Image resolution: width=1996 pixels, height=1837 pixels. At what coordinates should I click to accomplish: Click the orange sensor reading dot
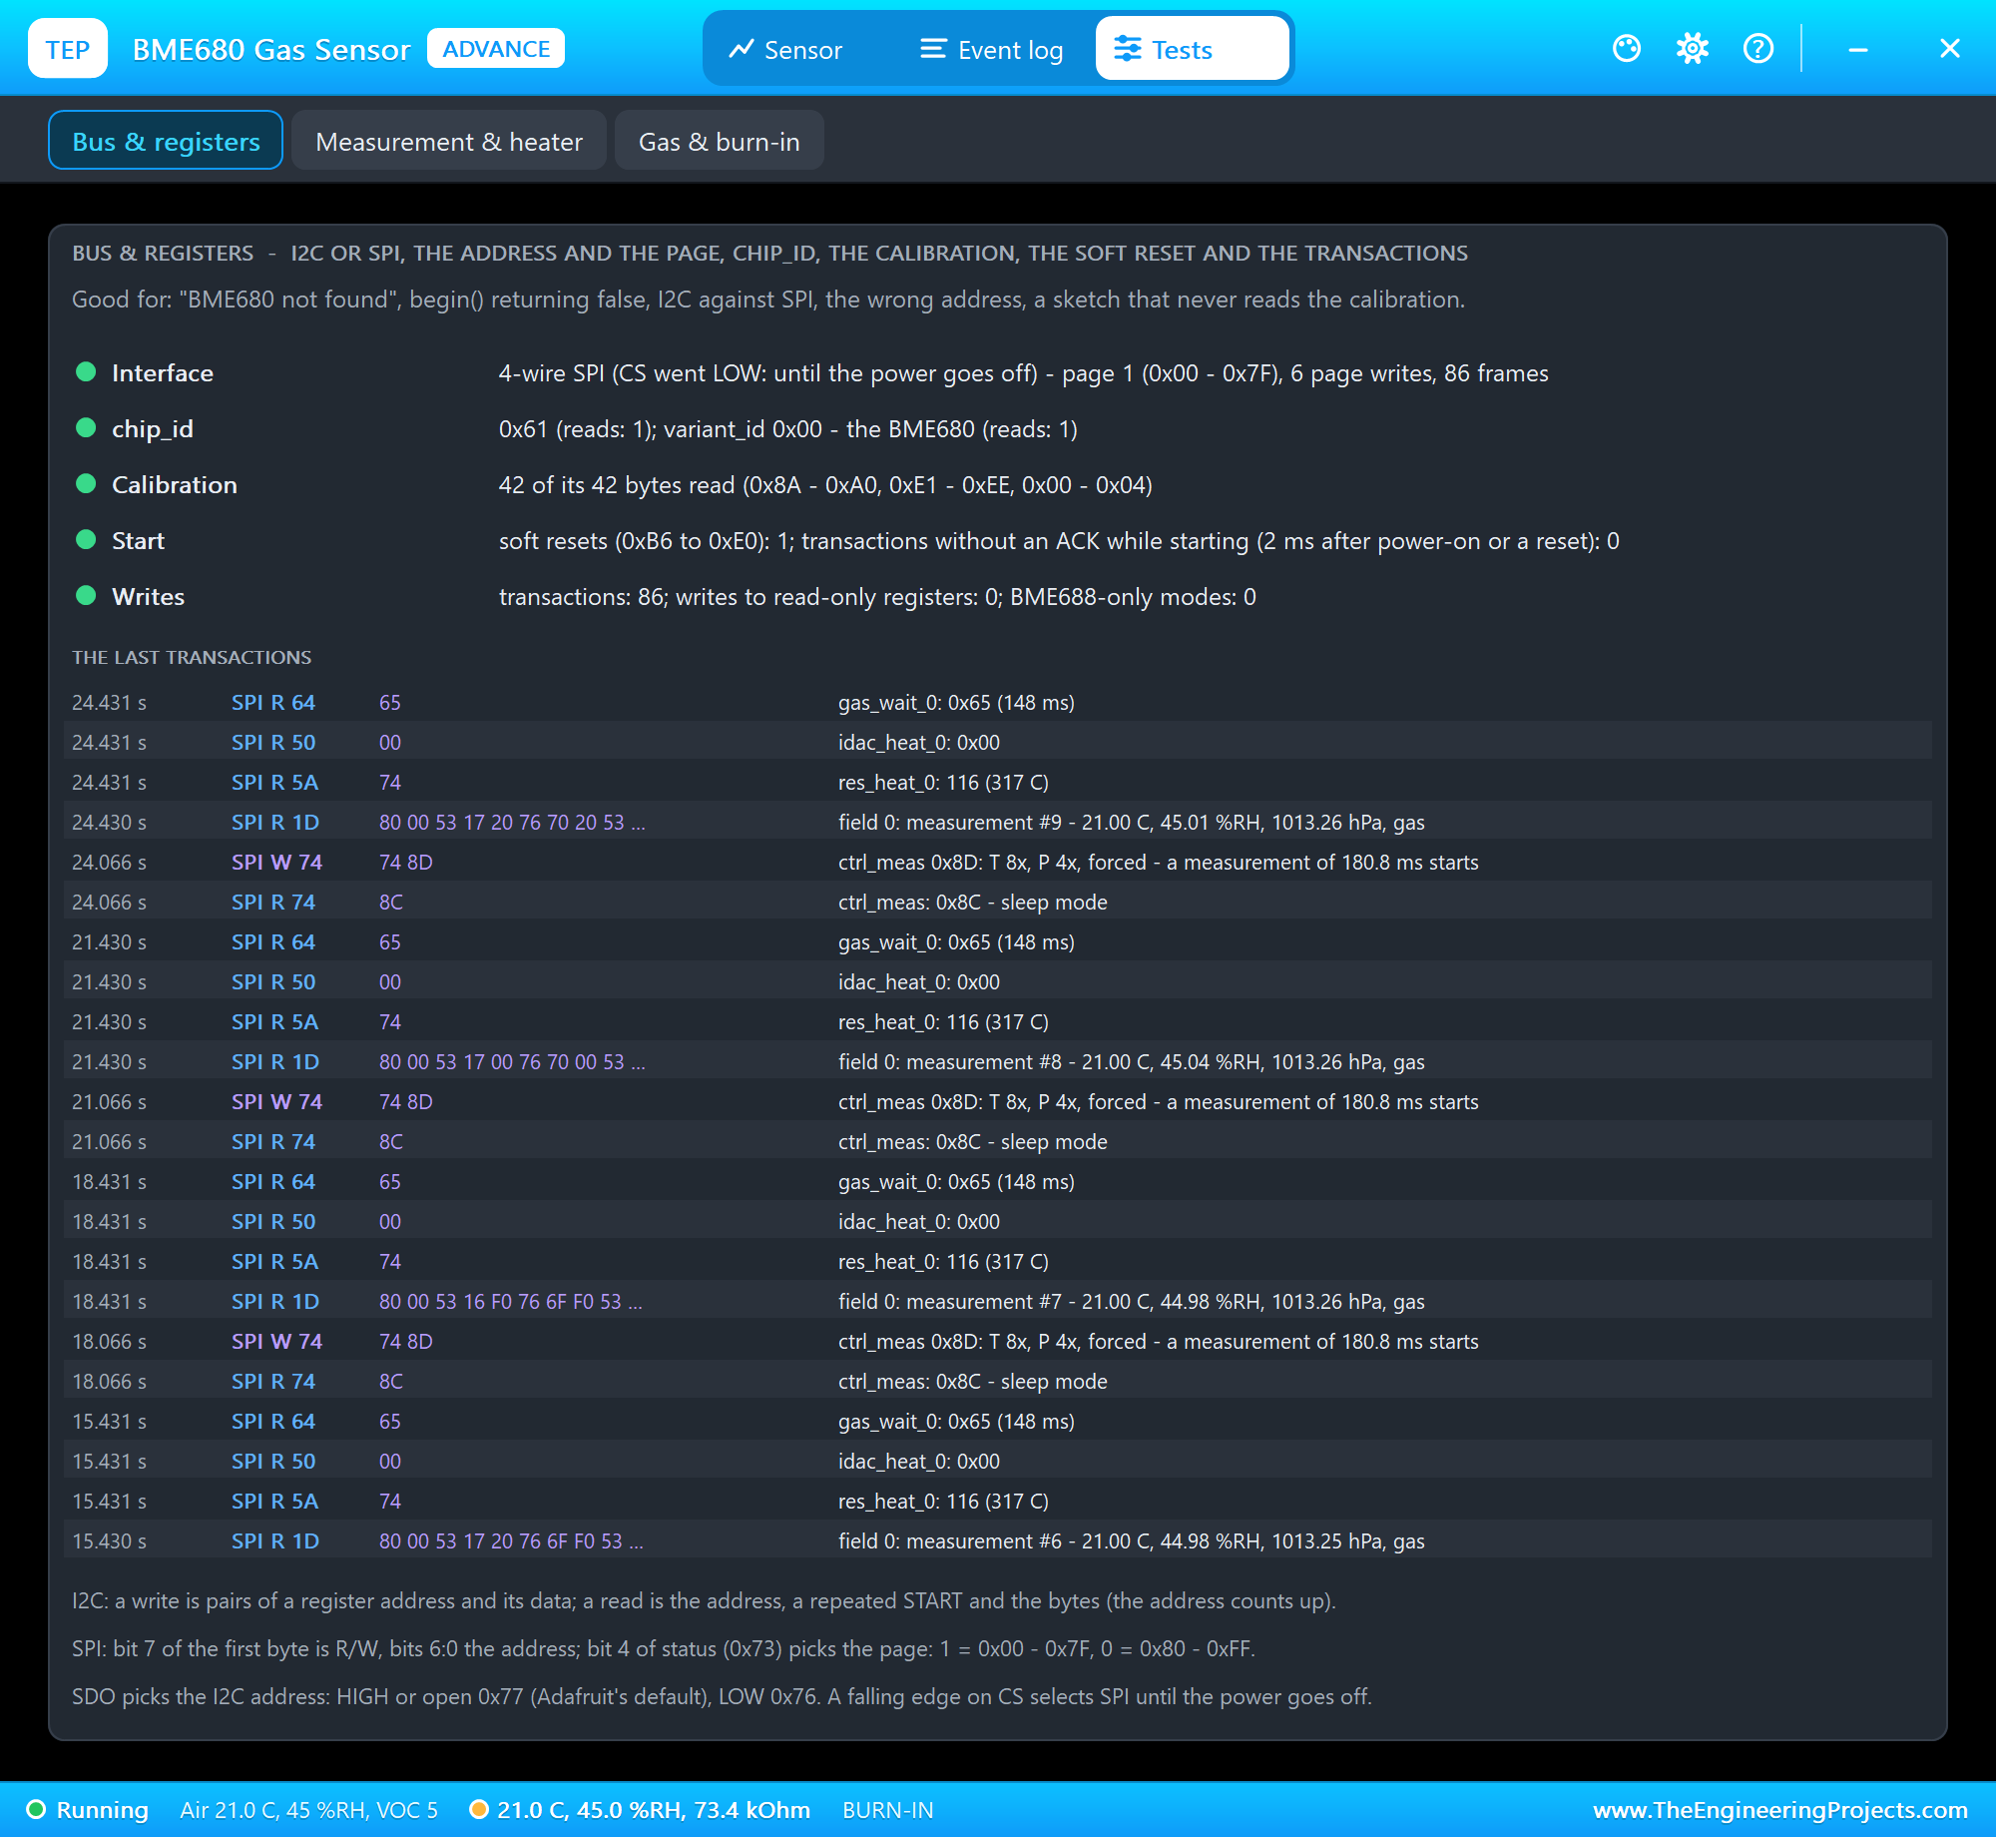479,1809
